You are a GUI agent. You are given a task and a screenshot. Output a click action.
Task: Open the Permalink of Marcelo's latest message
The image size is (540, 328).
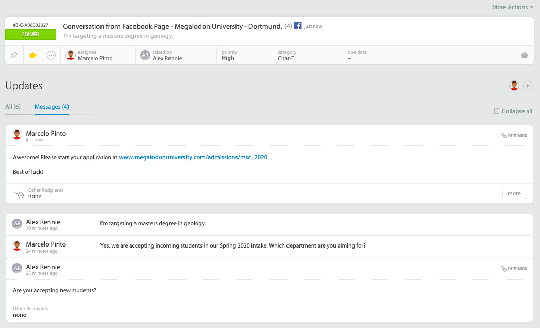(514, 135)
